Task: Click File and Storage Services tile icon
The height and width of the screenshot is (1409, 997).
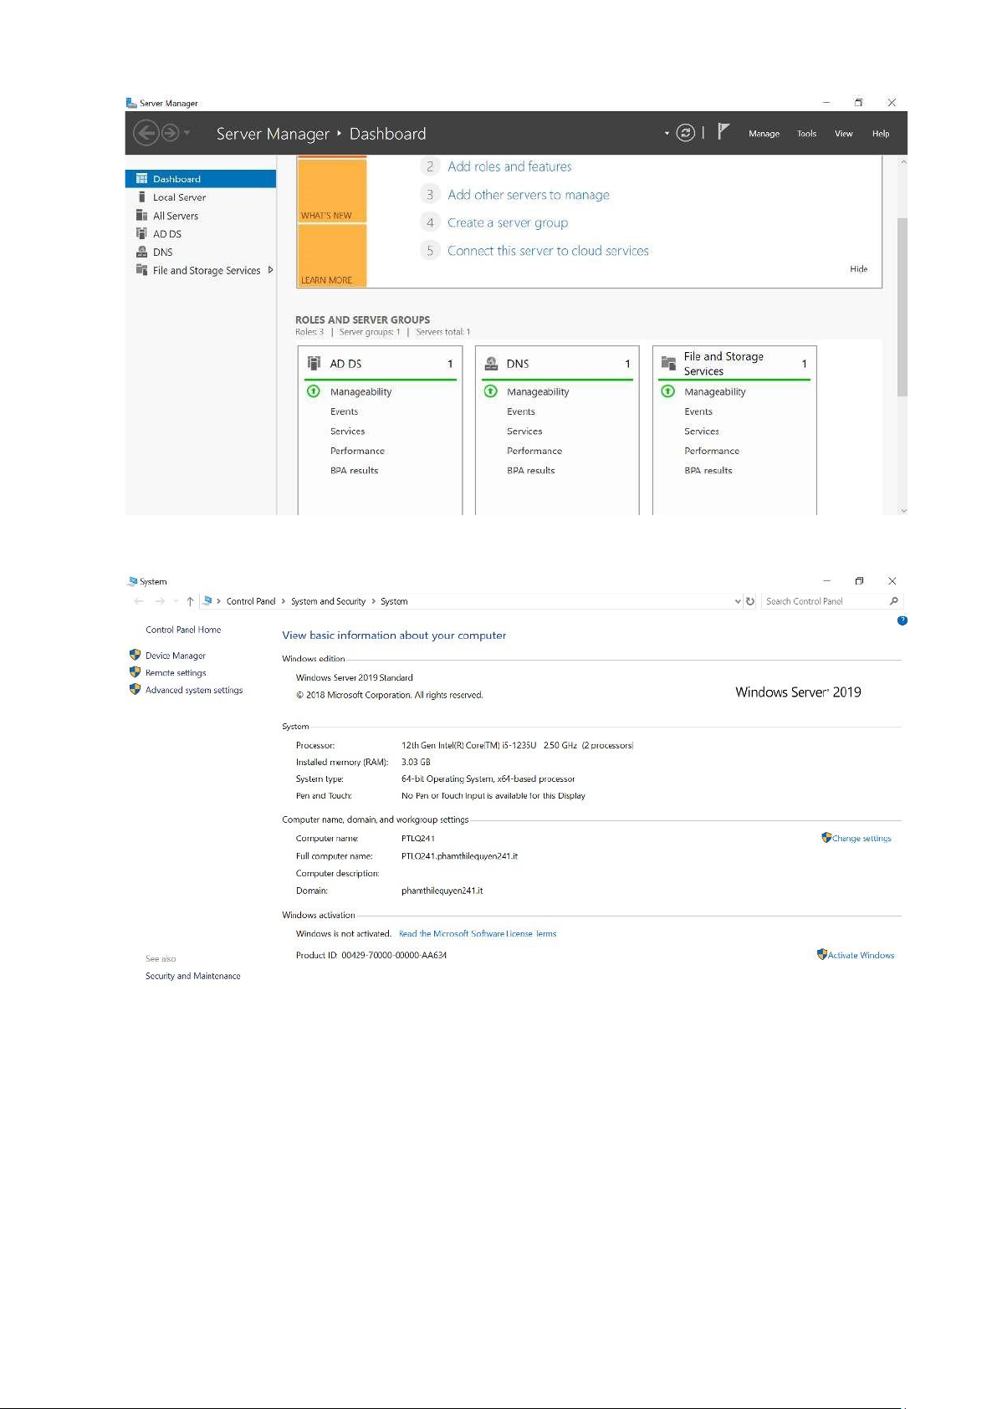Action: pyautogui.click(x=668, y=363)
